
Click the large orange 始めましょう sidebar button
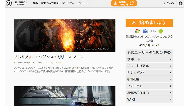point(149,23)
